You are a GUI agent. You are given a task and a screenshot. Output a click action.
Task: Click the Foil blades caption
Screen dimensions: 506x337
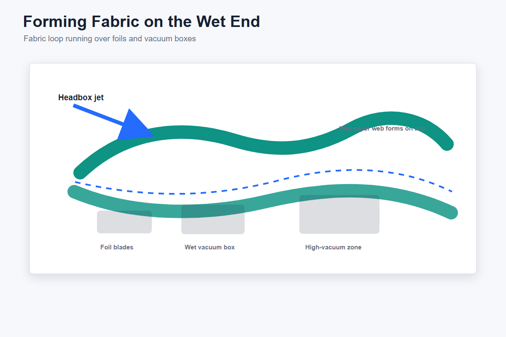[x=117, y=247]
